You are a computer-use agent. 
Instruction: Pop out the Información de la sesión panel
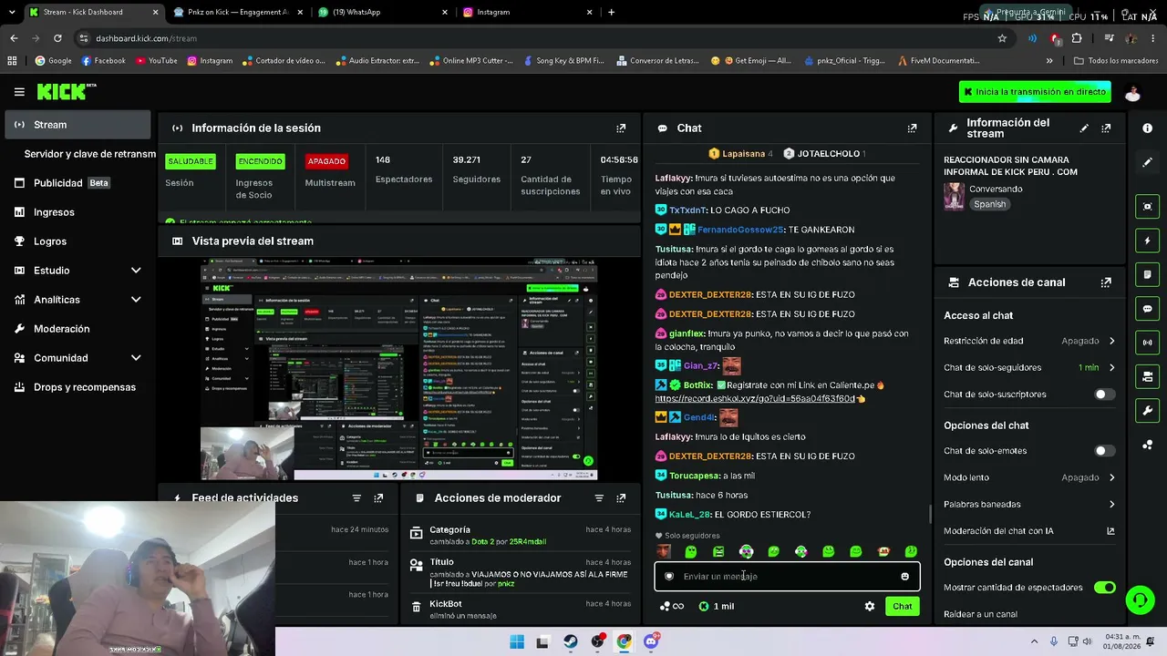pyautogui.click(x=621, y=128)
